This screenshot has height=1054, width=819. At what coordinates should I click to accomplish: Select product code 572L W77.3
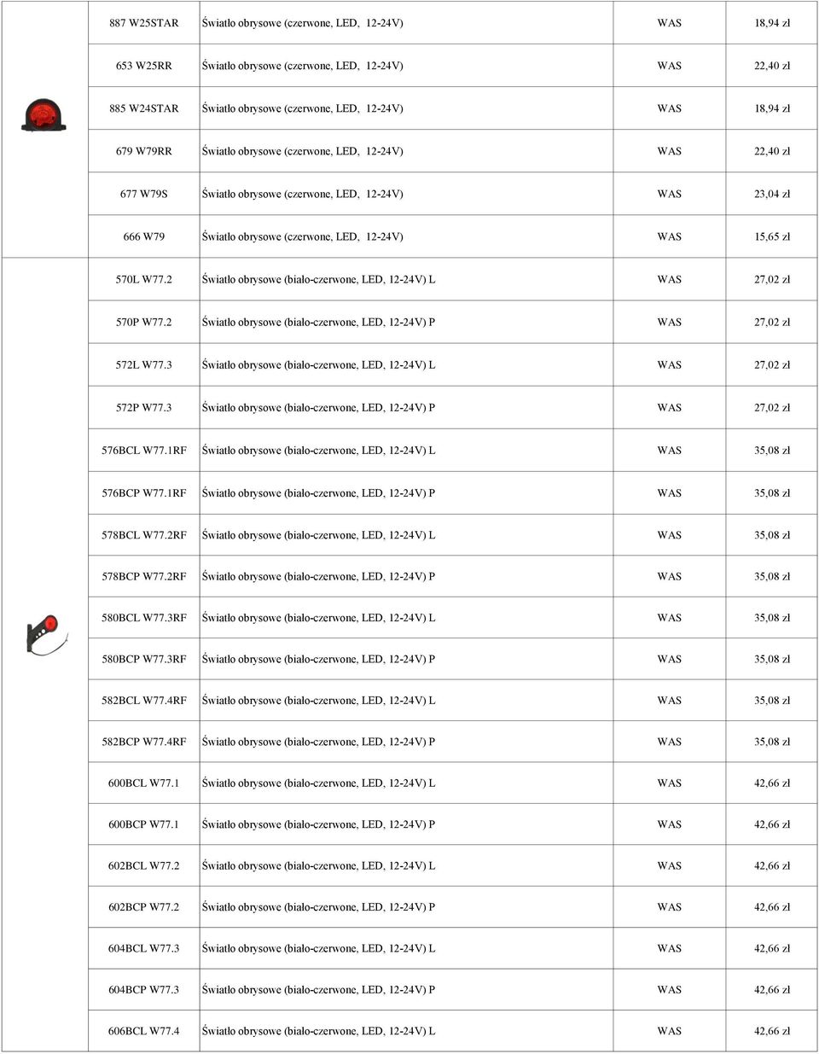[144, 364]
